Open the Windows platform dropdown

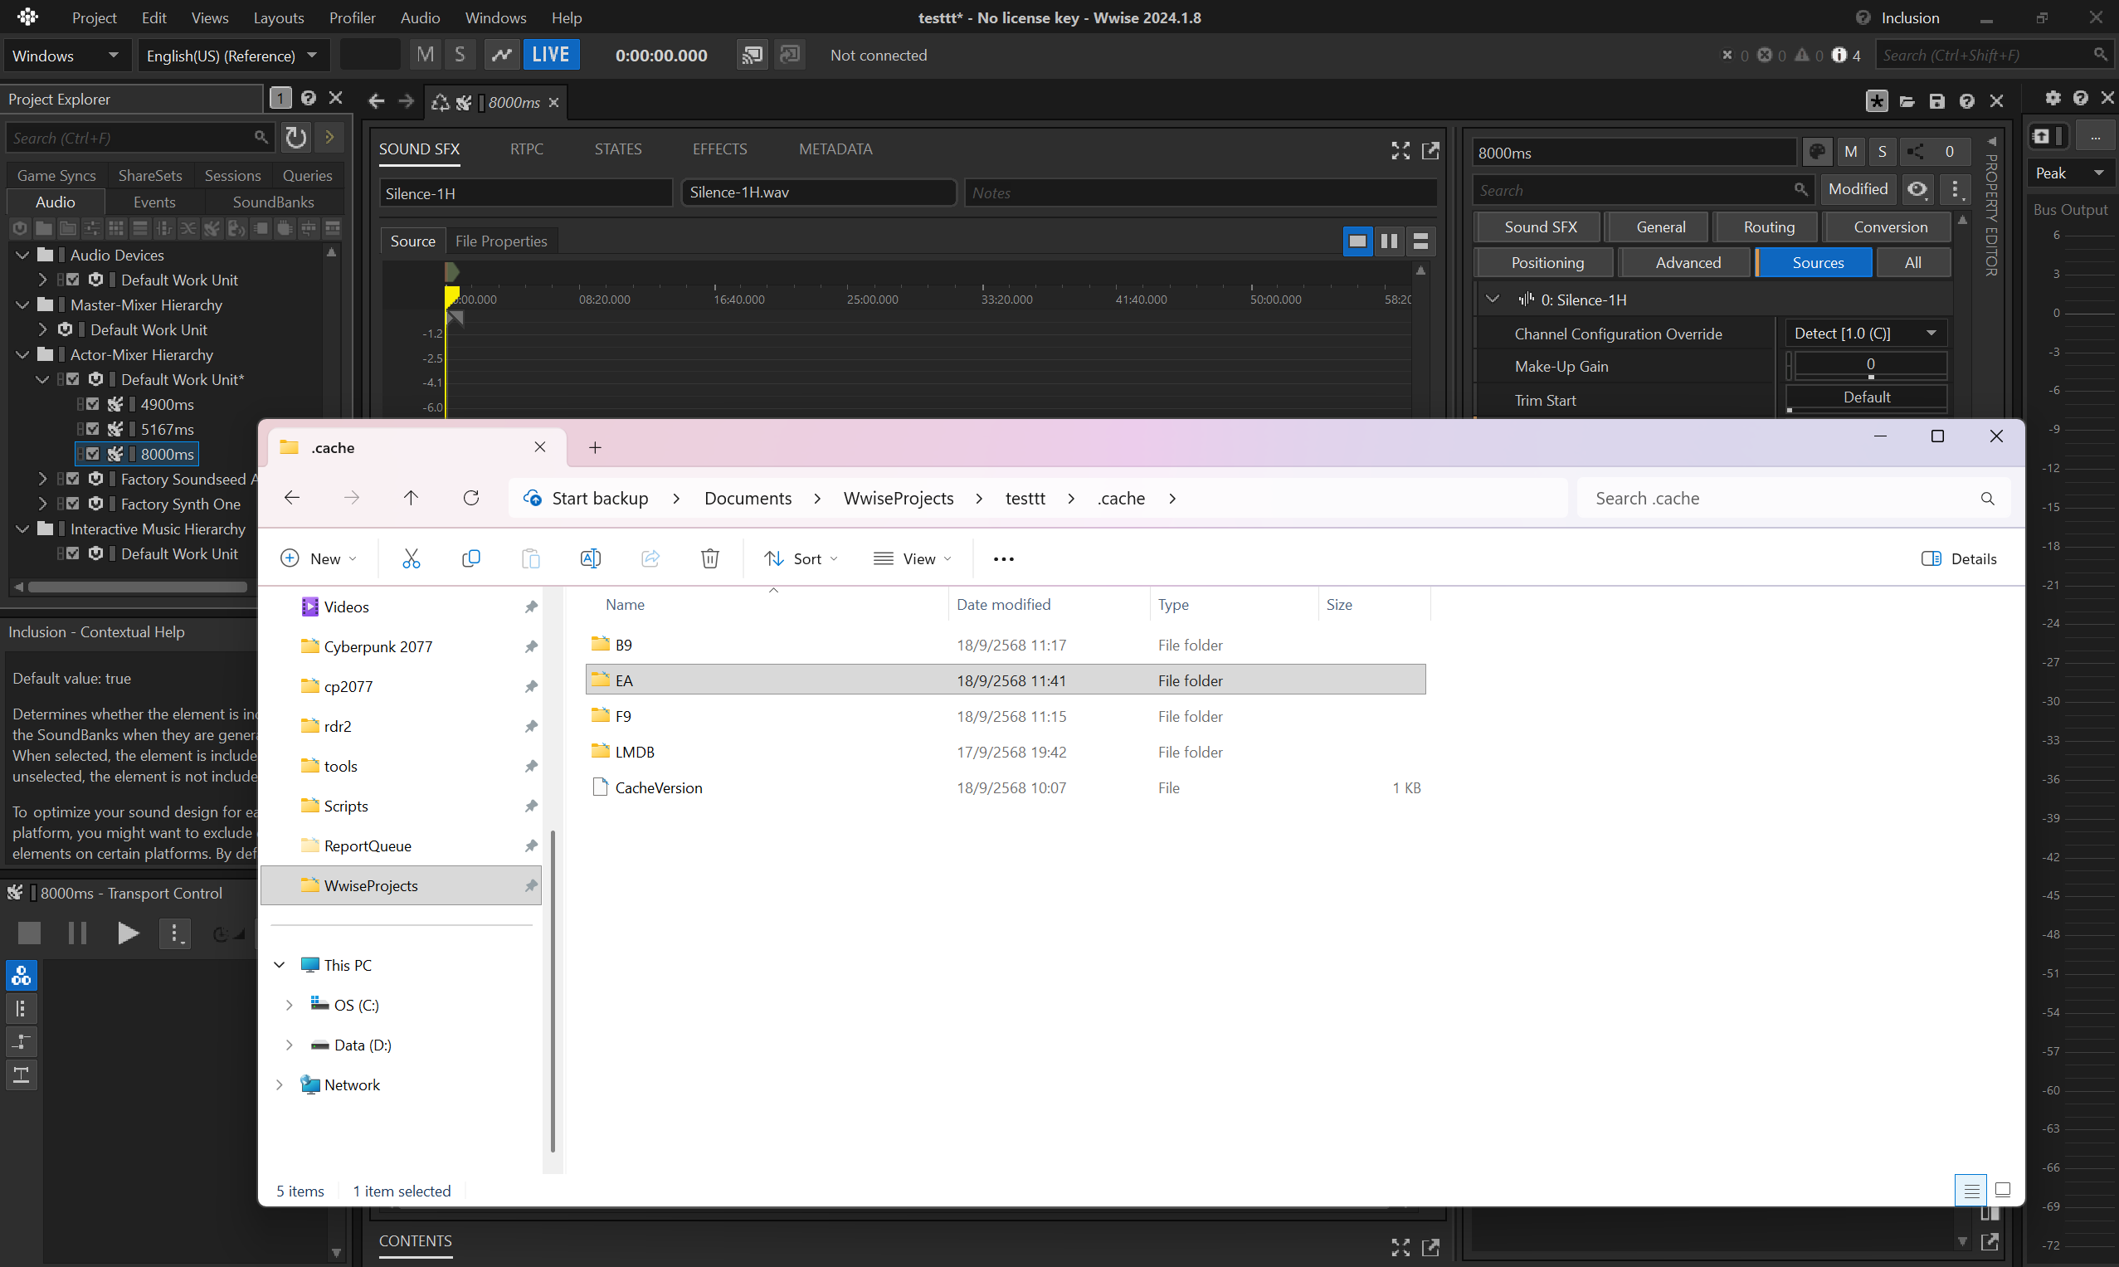pyautogui.click(x=65, y=56)
